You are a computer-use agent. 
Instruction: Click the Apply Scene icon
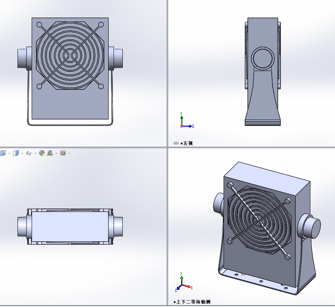50,153
